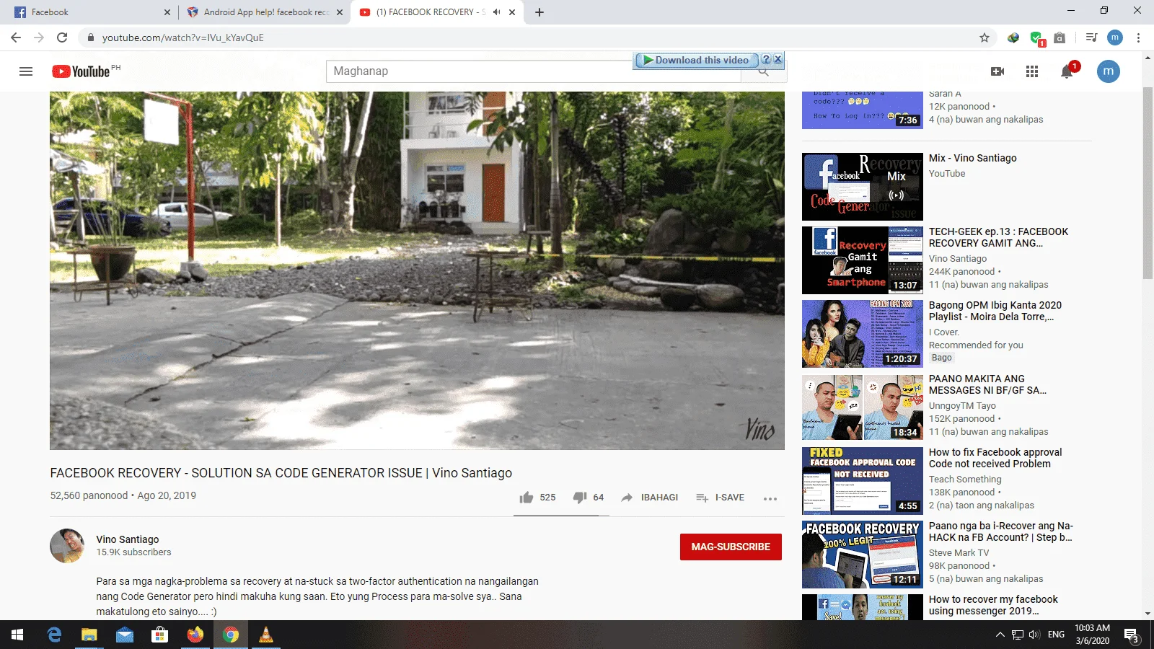Close the download bar X button
Image resolution: width=1154 pixels, height=649 pixels.
pos(778,60)
